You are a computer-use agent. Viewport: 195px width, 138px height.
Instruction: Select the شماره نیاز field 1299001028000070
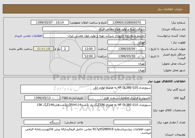(x=126, y=22)
